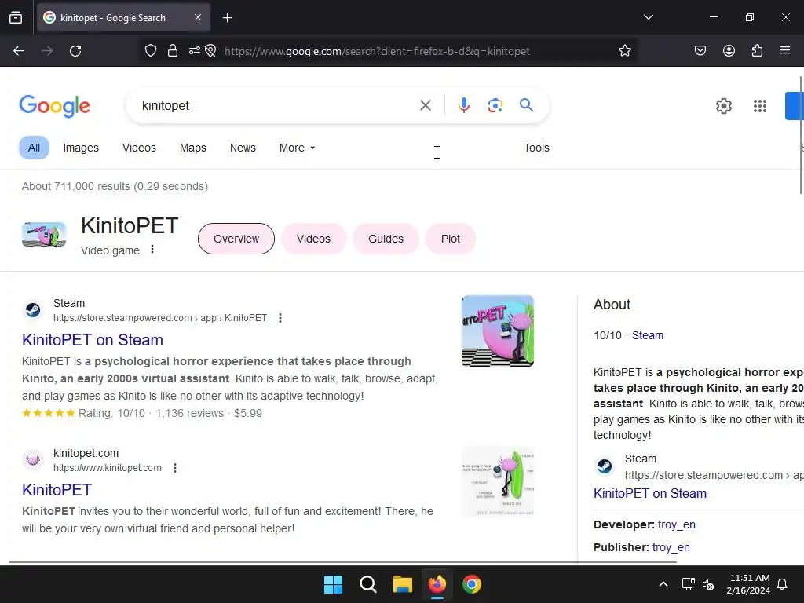
Task: Open Google Chrome from the taskbar
Action: 472,584
